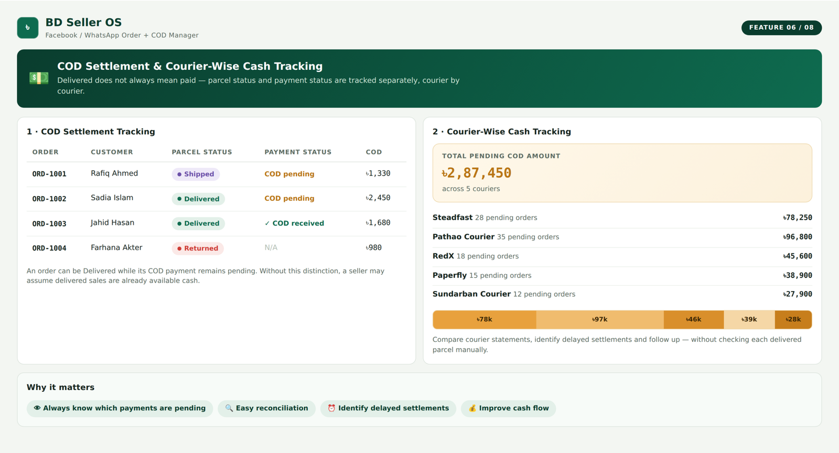The height and width of the screenshot is (453, 839).
Task: Click the CUSTOMER column header
Action: (x=112, y=152)
